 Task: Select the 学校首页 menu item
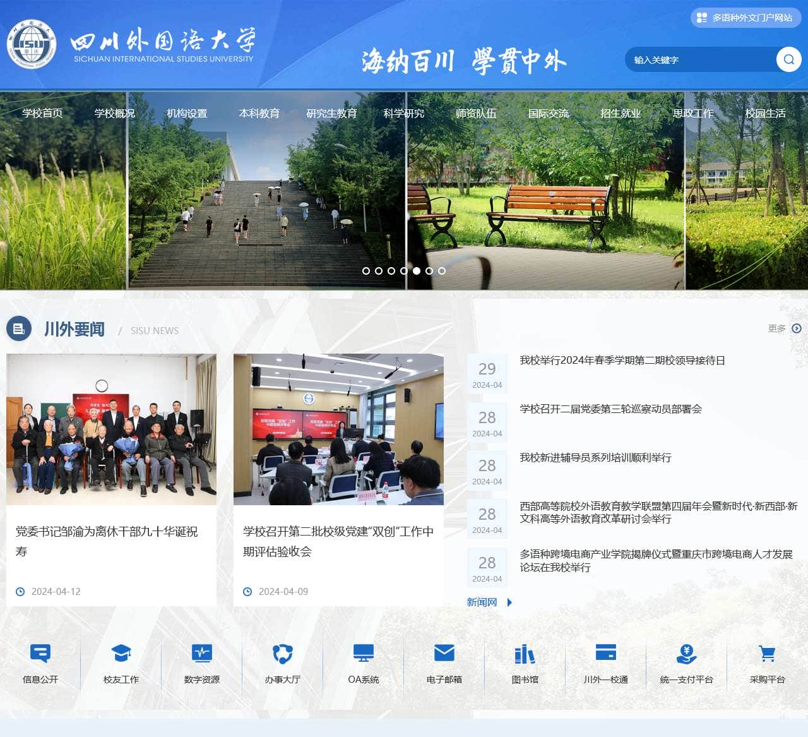pyautogui.click(x=42, y=114)
